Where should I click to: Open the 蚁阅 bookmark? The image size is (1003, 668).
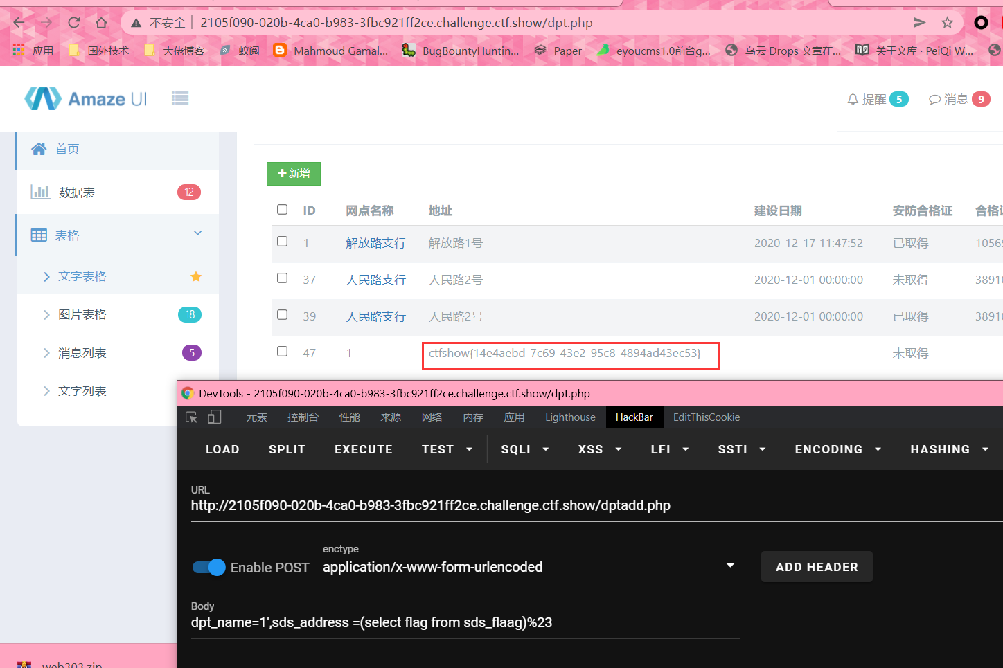[240, 51]
